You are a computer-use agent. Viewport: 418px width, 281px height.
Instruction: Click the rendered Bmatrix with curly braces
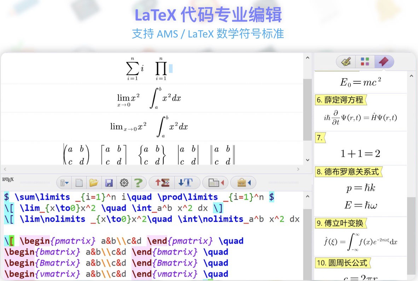[152, 154]
